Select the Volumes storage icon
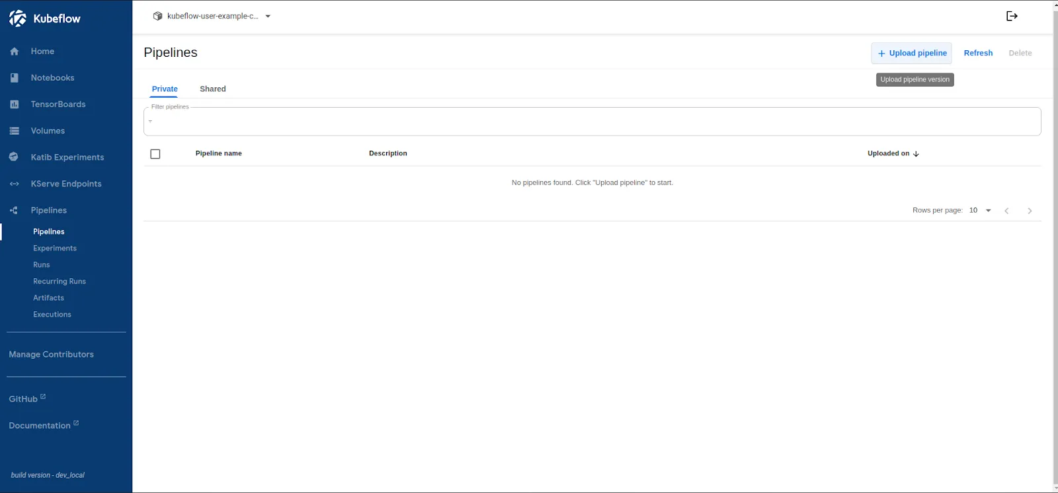The width and height of the screenshot is (1058, 493). [x=15, y=131]
